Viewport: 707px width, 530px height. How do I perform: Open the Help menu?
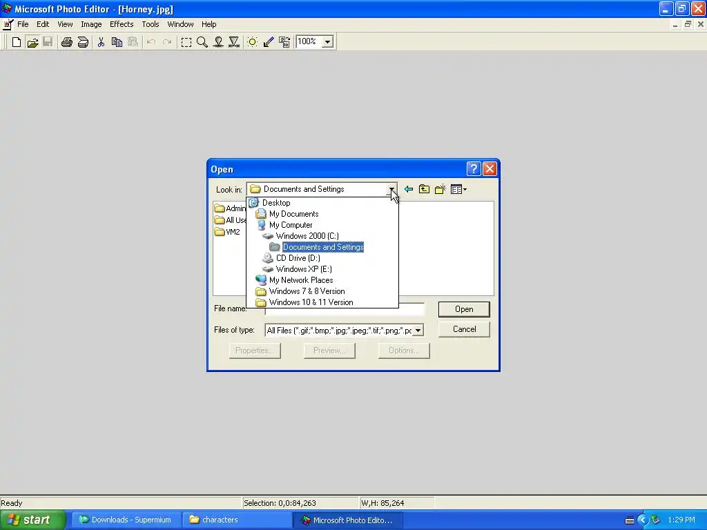pyautogui.click(x=209, y=24)
